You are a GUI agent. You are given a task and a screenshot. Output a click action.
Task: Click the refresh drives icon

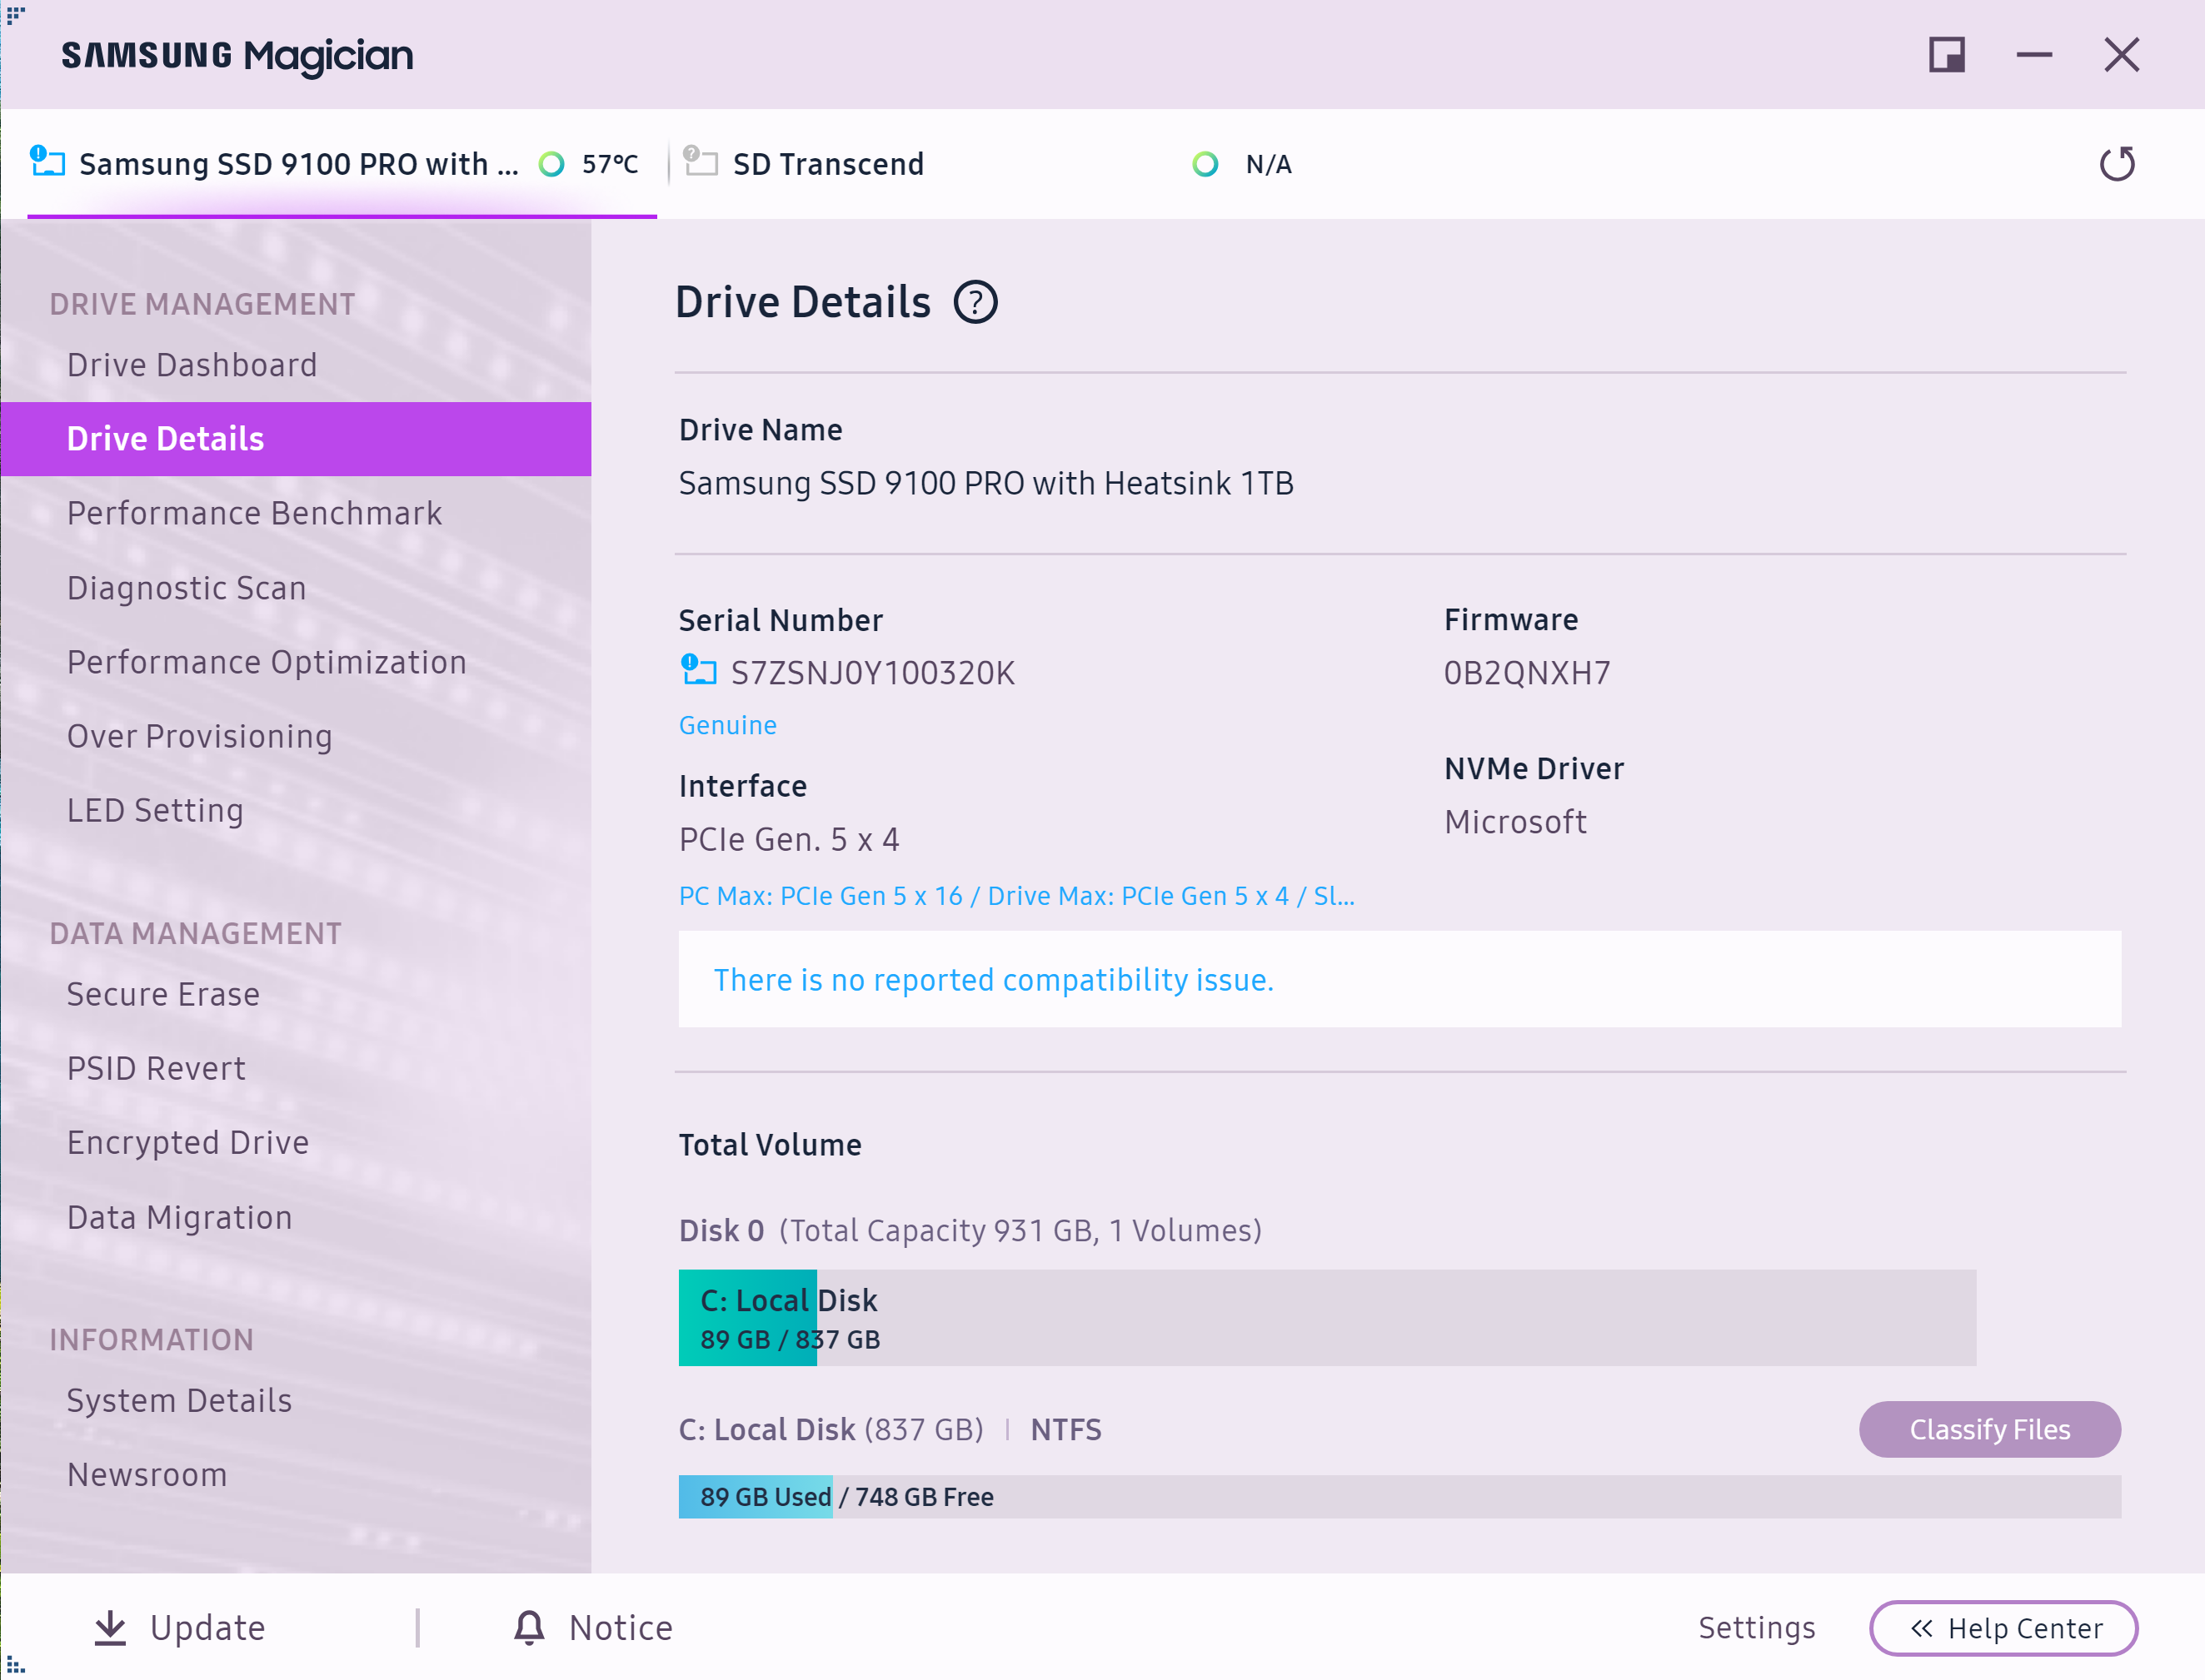click(x=2116, y=163)
